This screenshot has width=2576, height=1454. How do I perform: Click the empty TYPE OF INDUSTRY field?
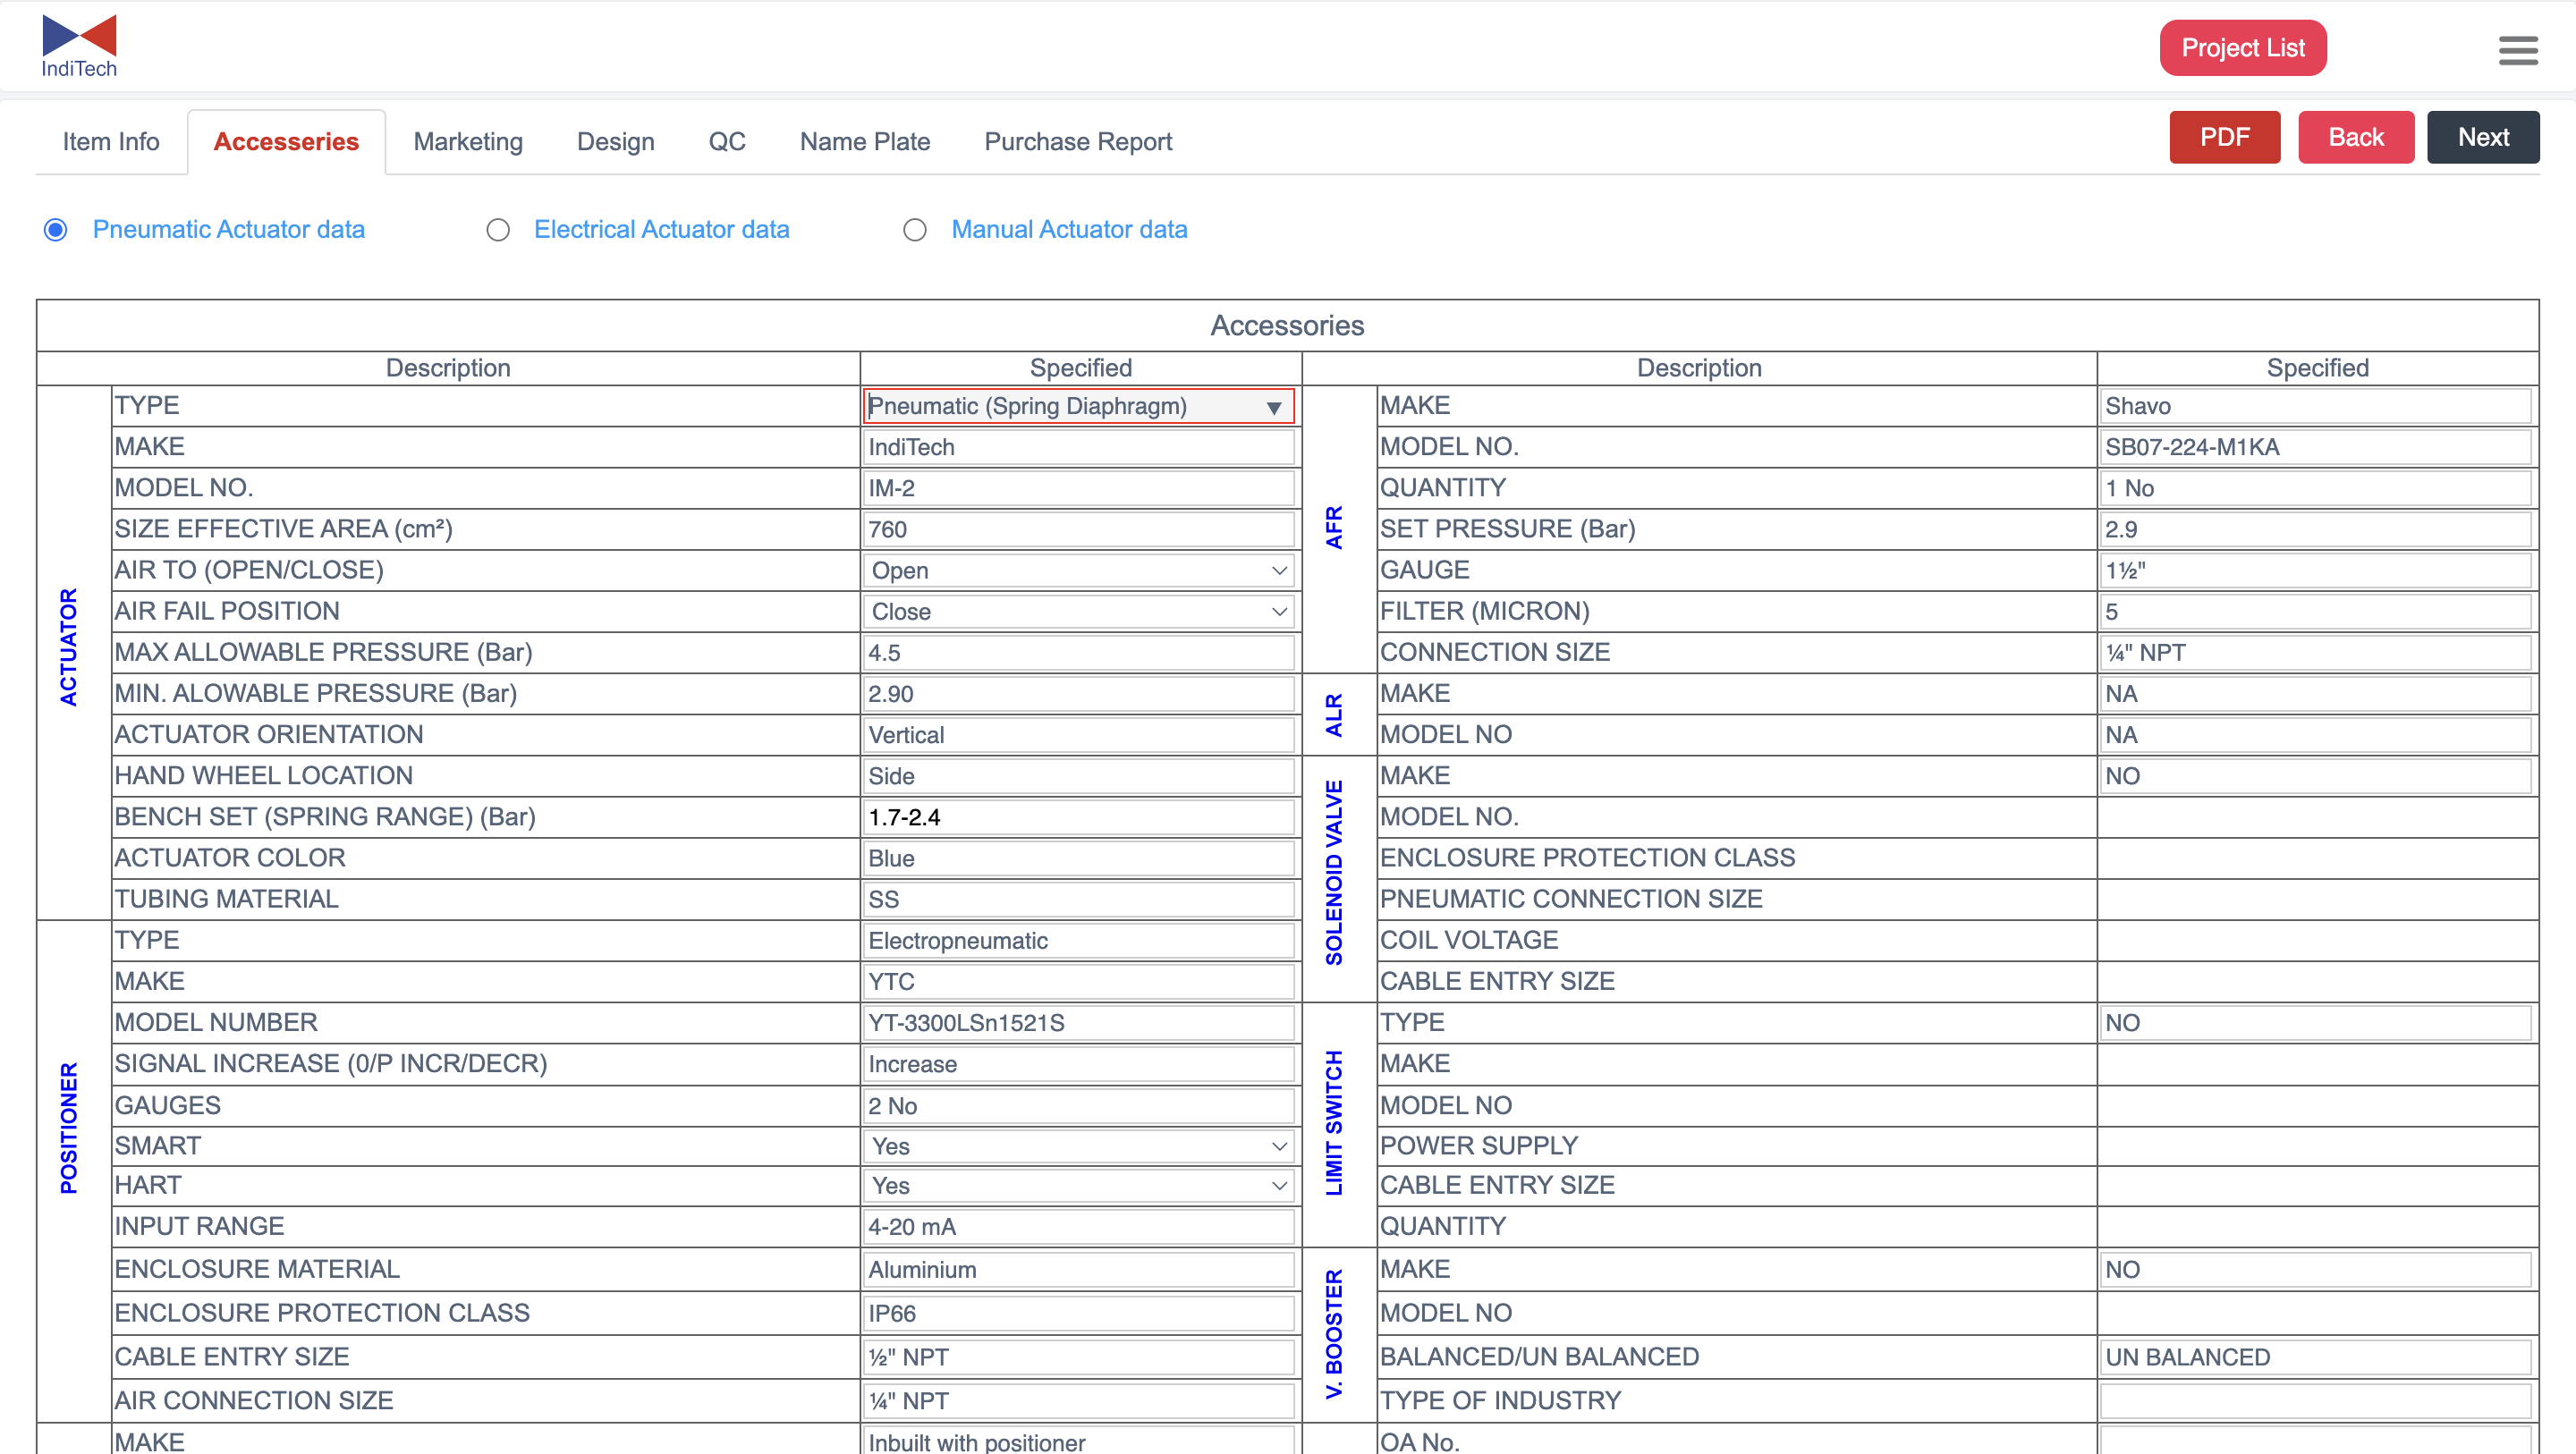pyautogui.click(x=2316, y=1402)
